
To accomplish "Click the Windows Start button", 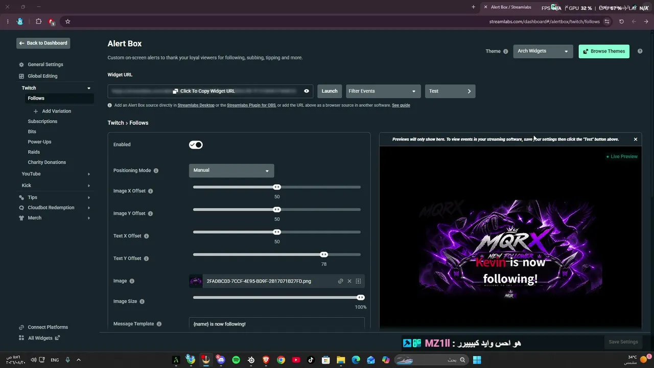I will [477, 360].
